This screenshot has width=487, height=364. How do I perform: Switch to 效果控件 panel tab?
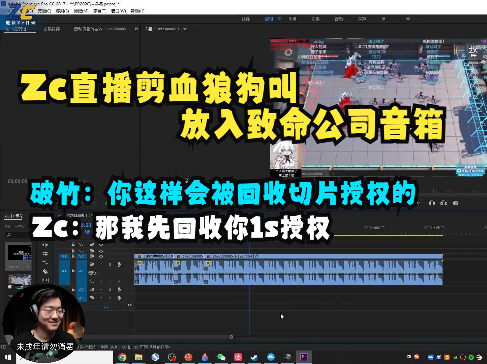pos(52,29)
